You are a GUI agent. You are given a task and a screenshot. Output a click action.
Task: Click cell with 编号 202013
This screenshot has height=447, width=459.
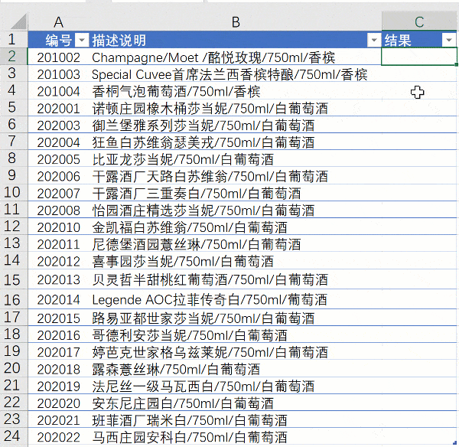pos(59,279)
